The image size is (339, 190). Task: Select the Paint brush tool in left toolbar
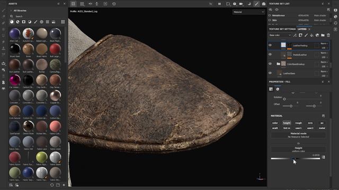click(x=4, y=10)
